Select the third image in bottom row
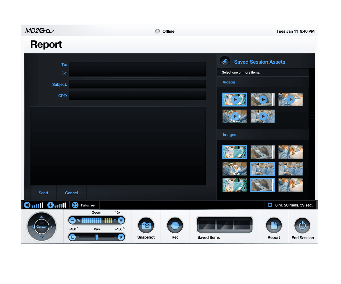The image size is (341, 284). (291, 185)
